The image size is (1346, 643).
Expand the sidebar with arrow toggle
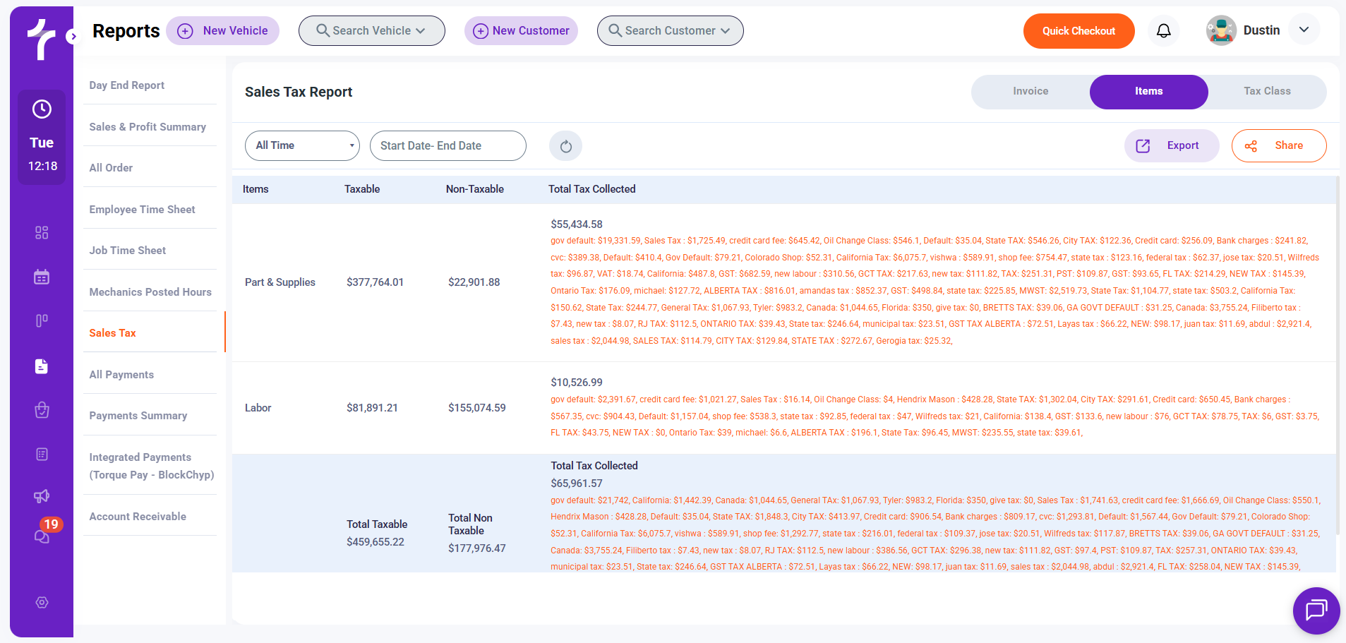click(x=73, y=36)
